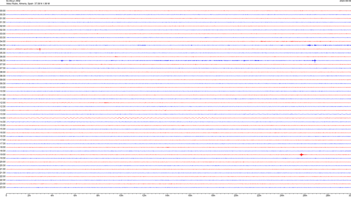
Task: Click the 2m tick label on time axis
Action: coord(29,196)
